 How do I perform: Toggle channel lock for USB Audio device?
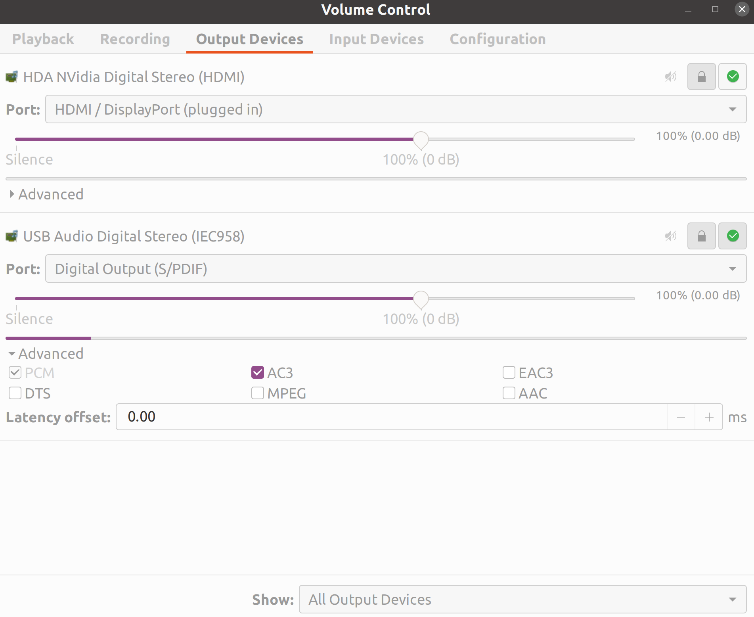pos(701,236)
